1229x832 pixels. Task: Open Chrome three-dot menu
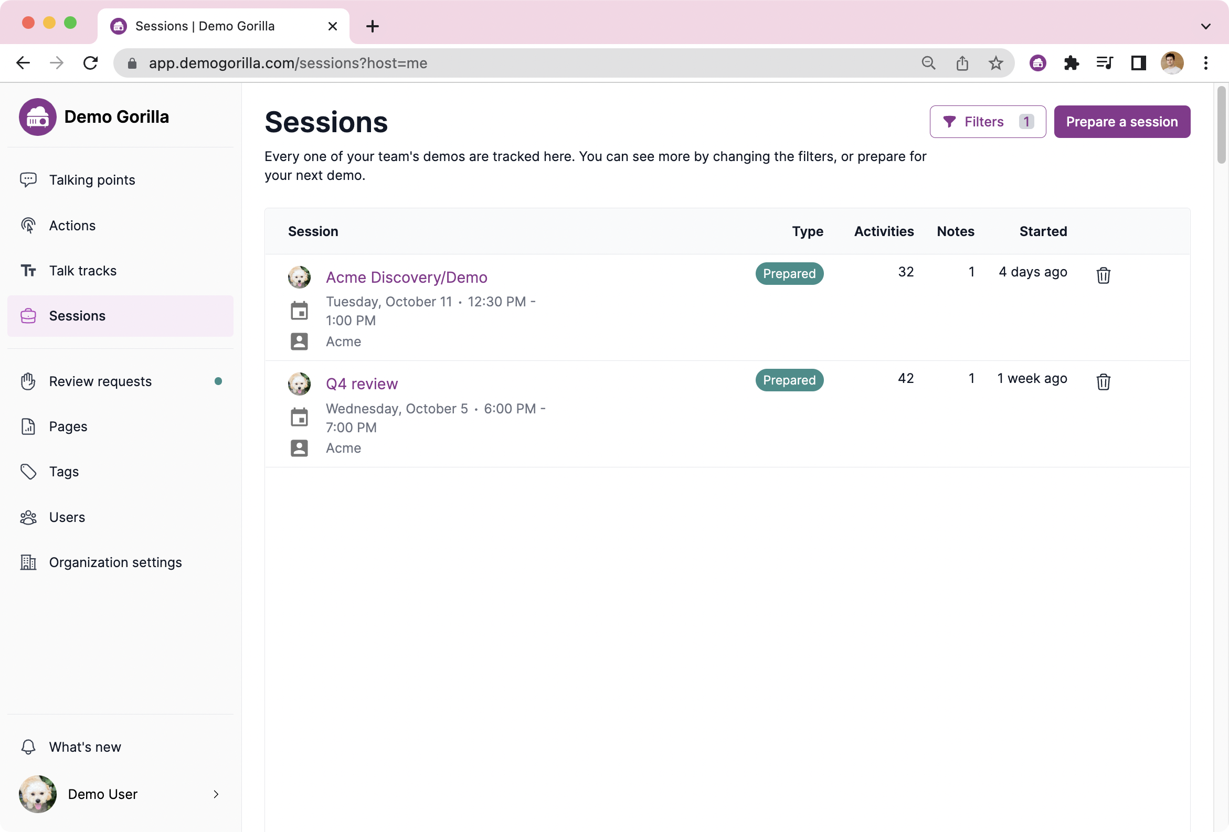pyautogui.click(x=1205, y=63)
